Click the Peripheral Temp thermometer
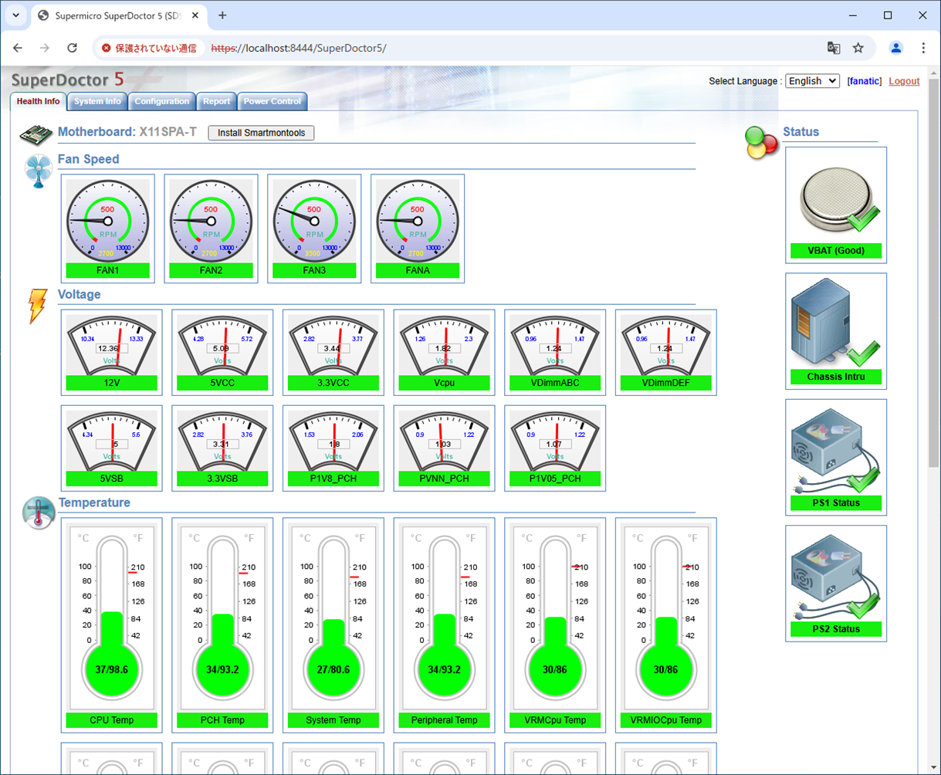 click(445, 624)
